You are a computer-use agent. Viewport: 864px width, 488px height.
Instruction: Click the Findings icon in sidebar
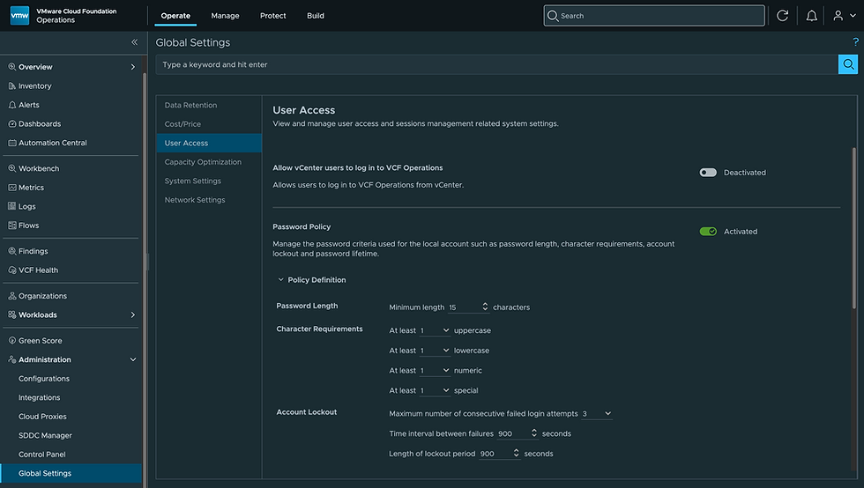(12, 251)
